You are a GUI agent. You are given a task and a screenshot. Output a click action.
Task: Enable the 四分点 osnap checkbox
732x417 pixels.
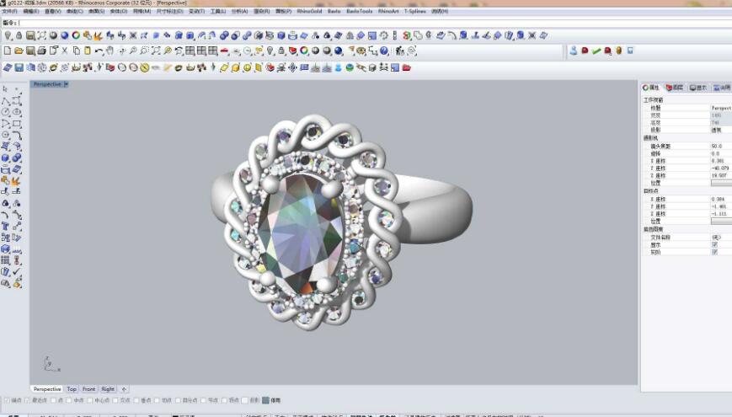pyautogui.click(x=178, y=400)
